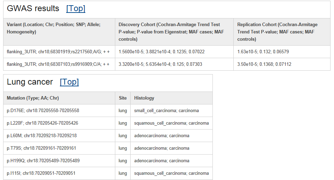Click the Variant column header in GWAS table
334x180 pixels.
click(x=53, y=28)
